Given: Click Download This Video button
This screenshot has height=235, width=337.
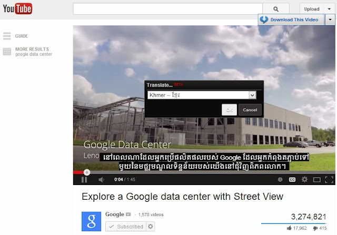Looking at the screenshot, I should pos(291,20).
